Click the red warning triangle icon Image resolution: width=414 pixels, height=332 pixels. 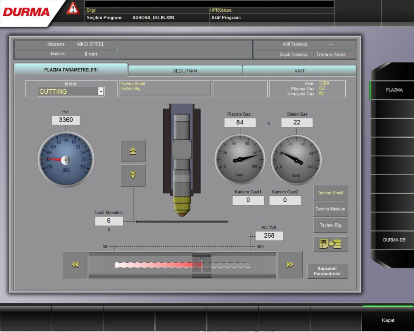point(73,8)
